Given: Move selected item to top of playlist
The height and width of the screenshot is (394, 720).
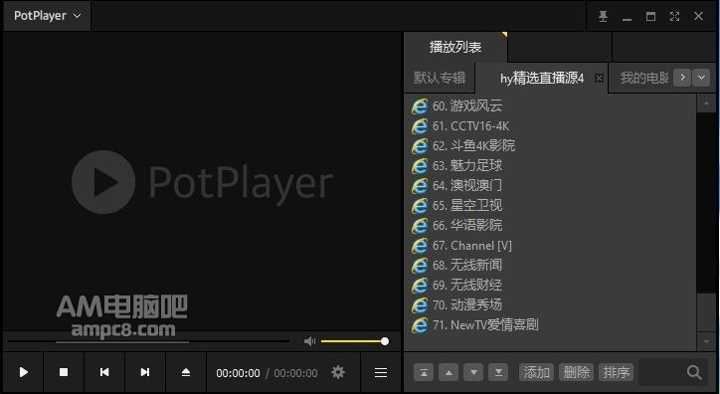Looking at the screenshot, I should coord(424,372).
